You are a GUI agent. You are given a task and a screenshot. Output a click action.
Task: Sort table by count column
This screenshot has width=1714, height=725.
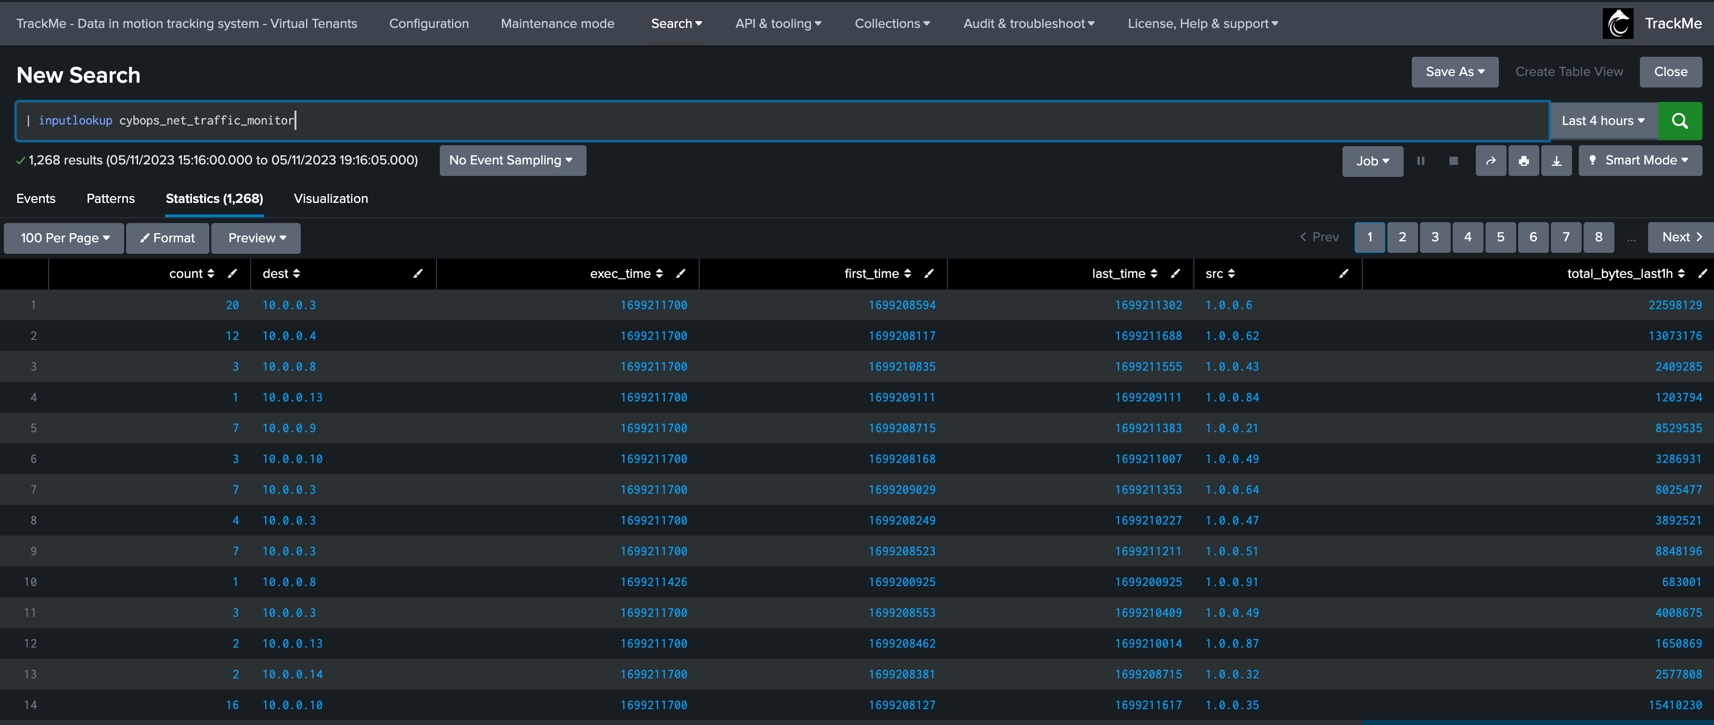point(192,273)
